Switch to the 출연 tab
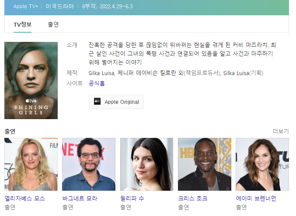This screenshot has width=296, height=216. 53,24
